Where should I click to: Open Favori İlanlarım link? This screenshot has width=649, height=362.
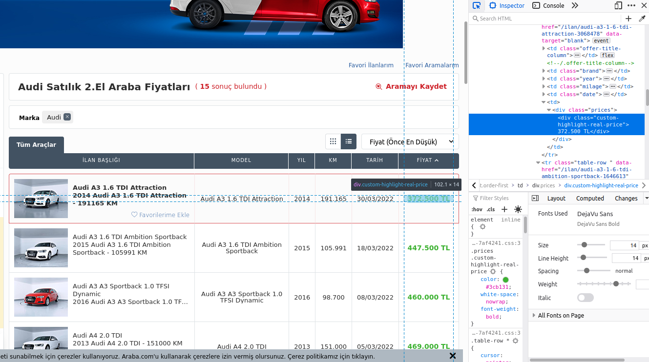(371, 65)
